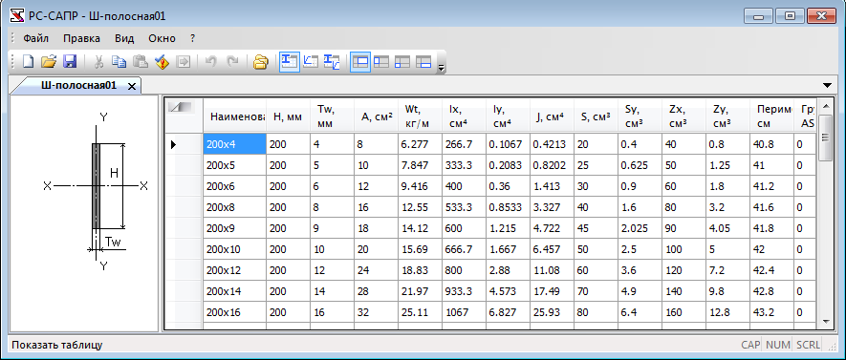Select the 200x14 name cell
Viewport: 846px width, 360px height.
(235, 291)
